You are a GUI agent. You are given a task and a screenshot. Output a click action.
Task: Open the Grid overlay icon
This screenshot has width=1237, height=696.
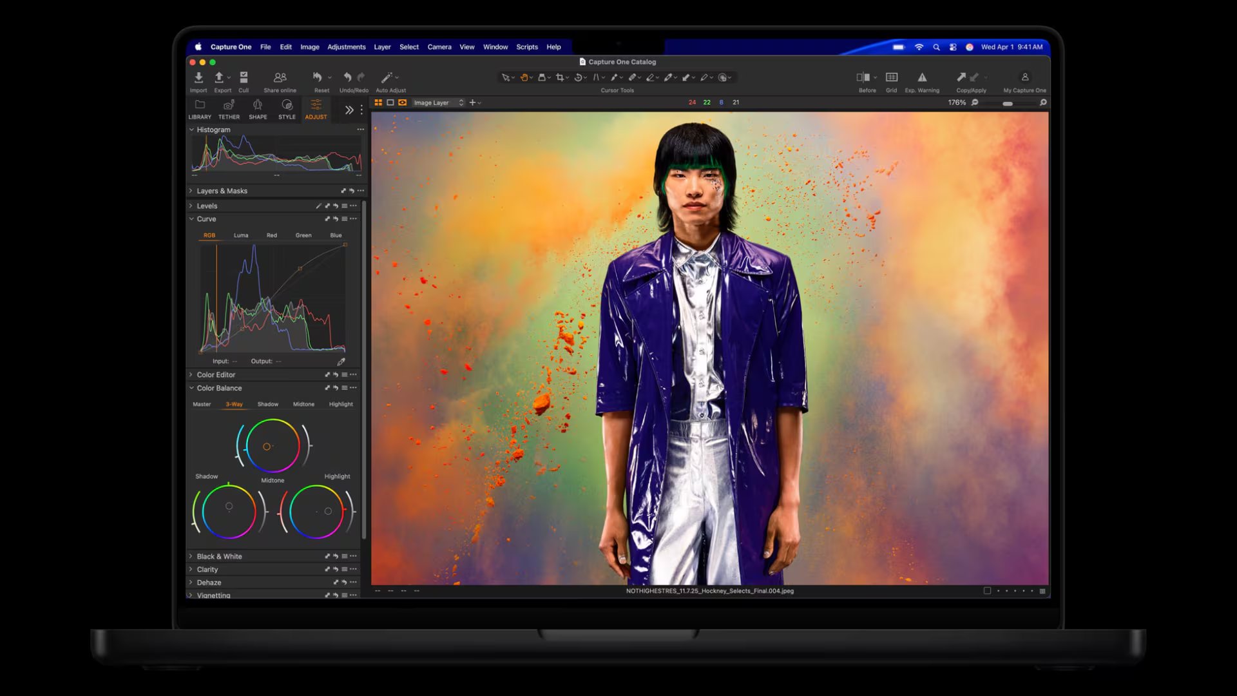click(892, 79)
